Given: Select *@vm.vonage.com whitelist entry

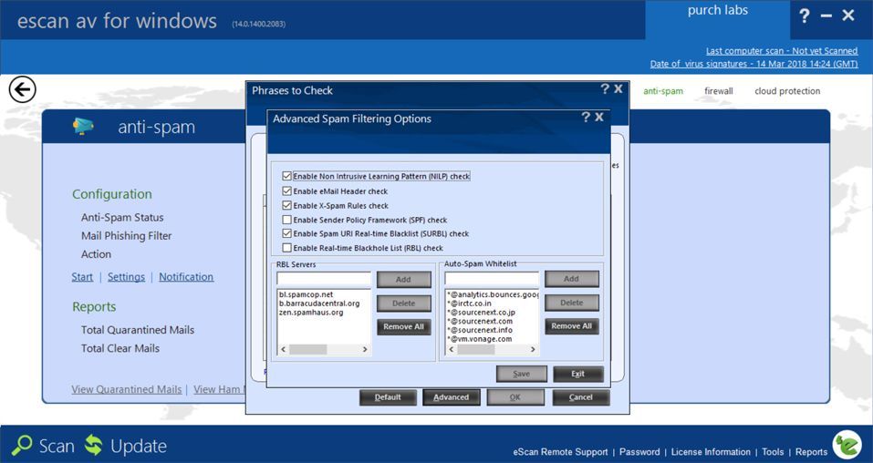Looking at the screenshot, I should 478,339.
